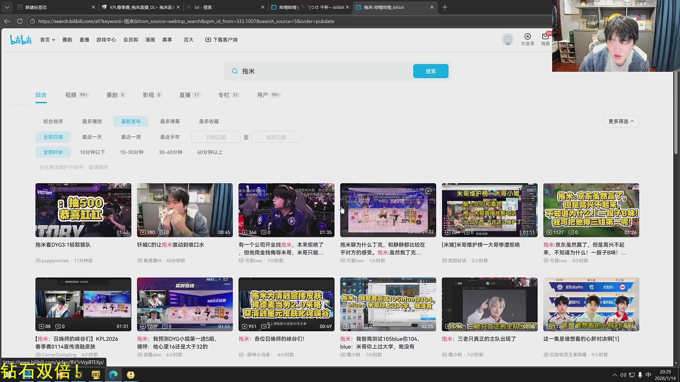Screen dimensions: 680x382
Task: Click the blue 搜索 button
Action: tap(430, 71)
